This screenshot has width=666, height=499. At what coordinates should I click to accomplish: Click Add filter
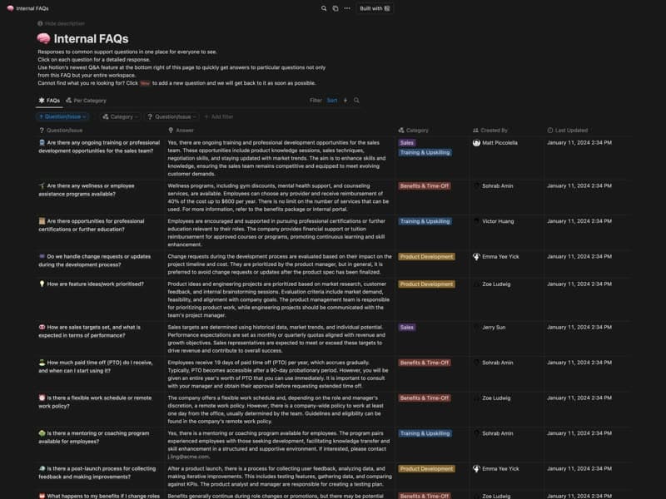[219, 116]
